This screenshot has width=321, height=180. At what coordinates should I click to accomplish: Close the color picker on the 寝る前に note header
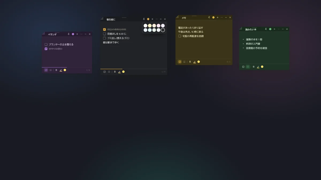click(x=148, y=19)
